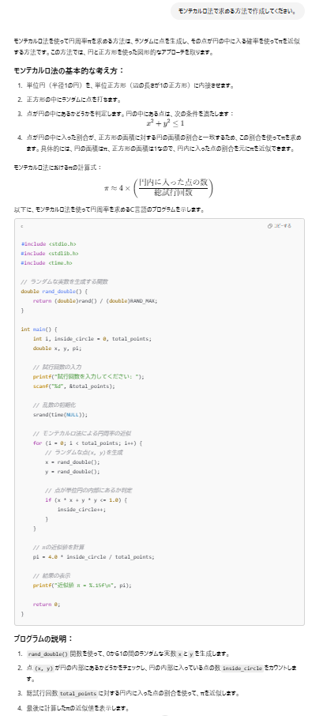Screen dimensions: 323x716
Task: Click the π ≈ 4 × fraction formula
Action: [160, 187]
